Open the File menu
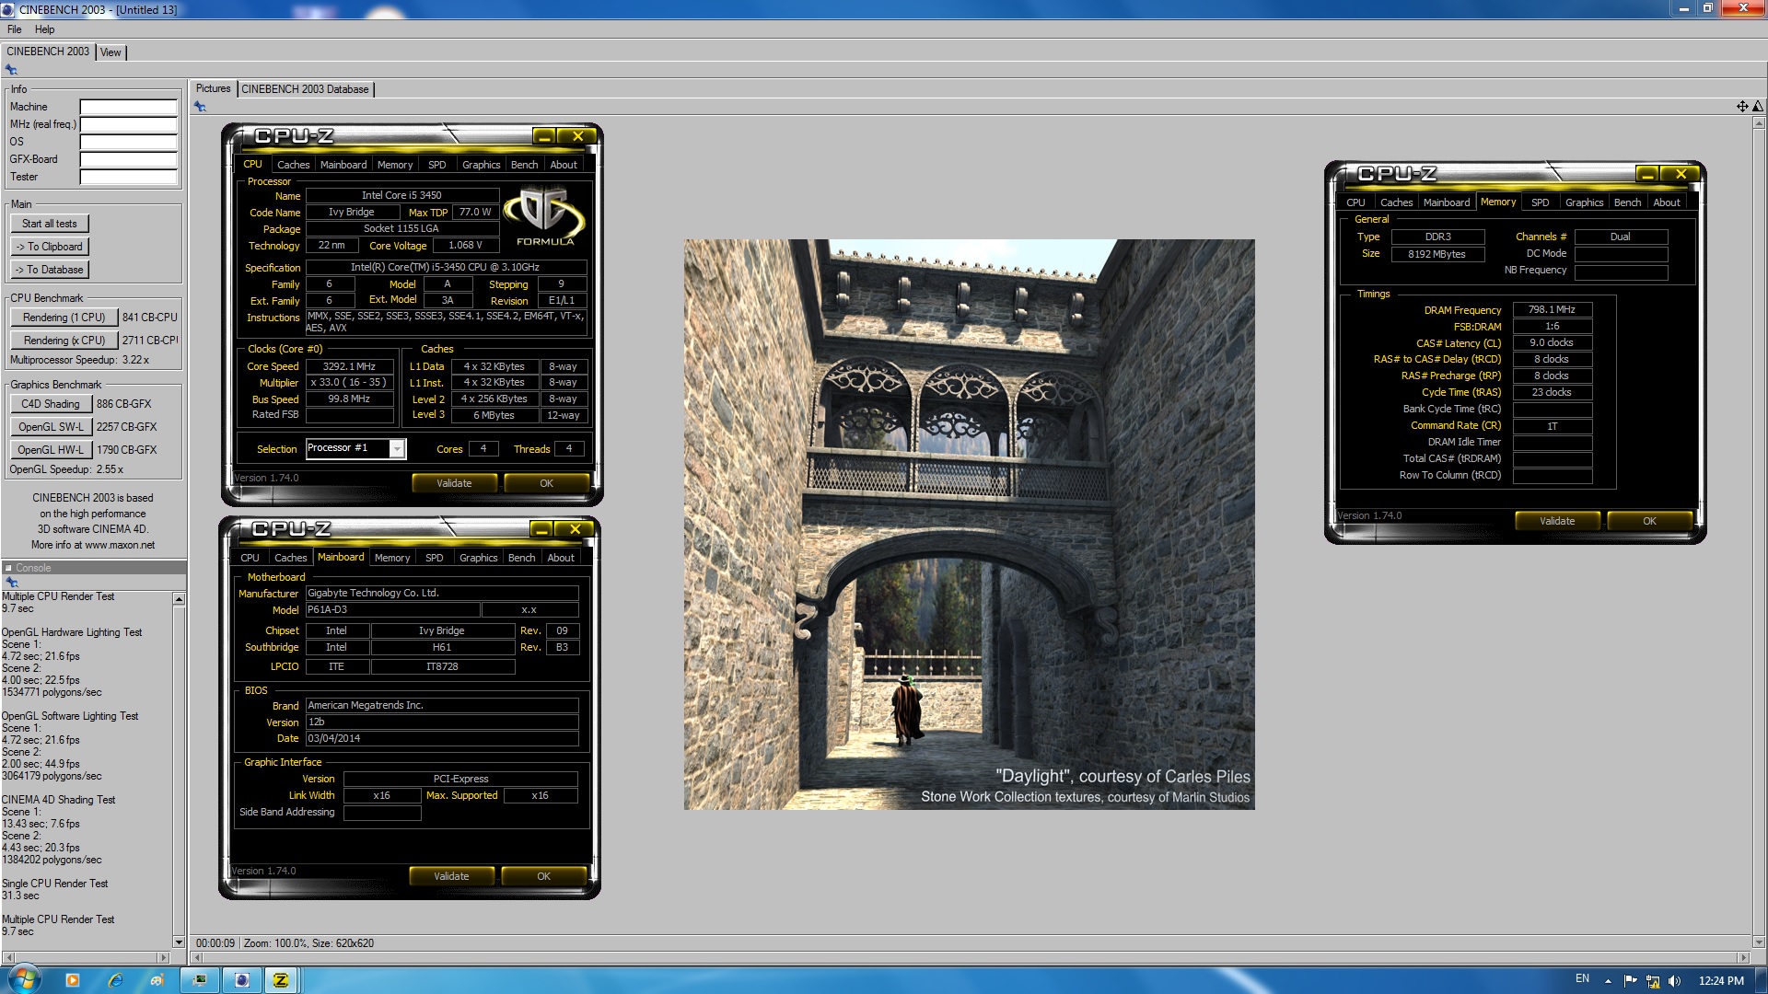 tap(15, 29)
